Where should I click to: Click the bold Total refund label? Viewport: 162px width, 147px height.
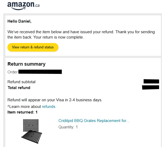(x=19, y=88)
